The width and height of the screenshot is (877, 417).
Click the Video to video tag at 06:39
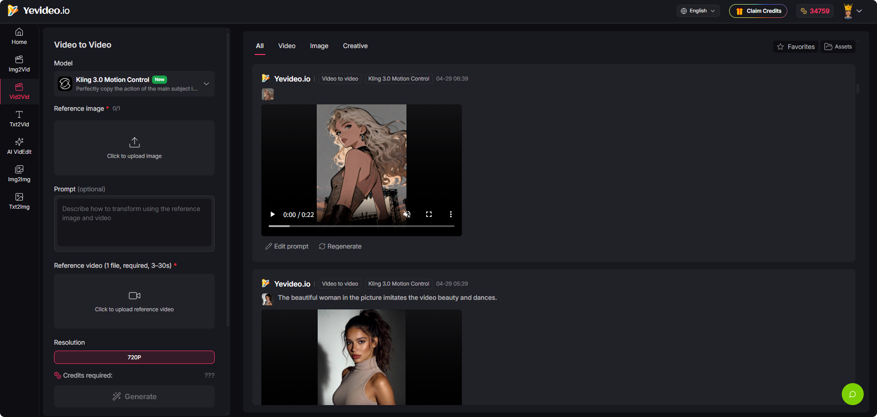pos(340,79)
